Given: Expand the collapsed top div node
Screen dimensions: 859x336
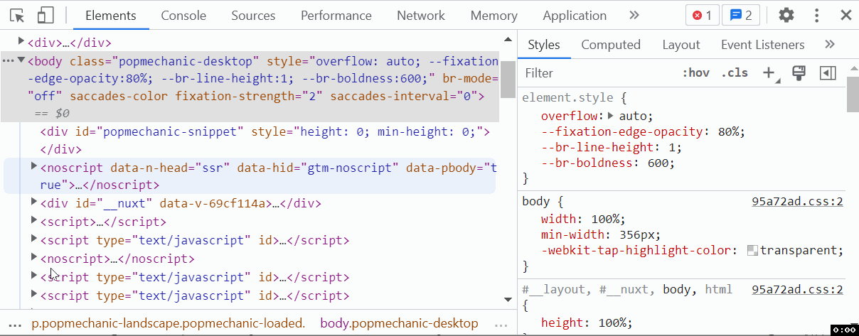Looking at the screenshot, I should [x=21, y=40].
